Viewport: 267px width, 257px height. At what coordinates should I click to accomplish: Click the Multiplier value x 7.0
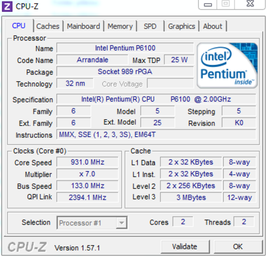click(x=87, y=174)
